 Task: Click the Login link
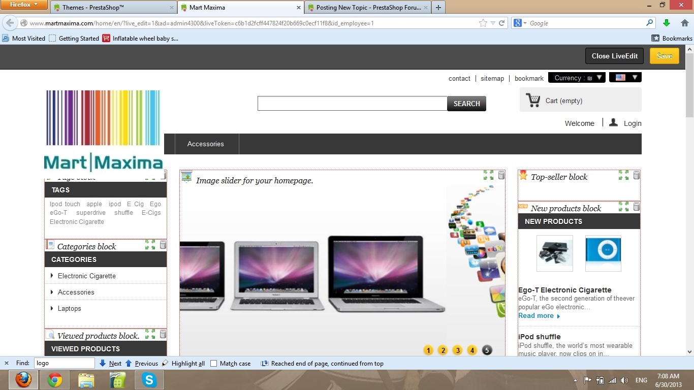[633, 123]
